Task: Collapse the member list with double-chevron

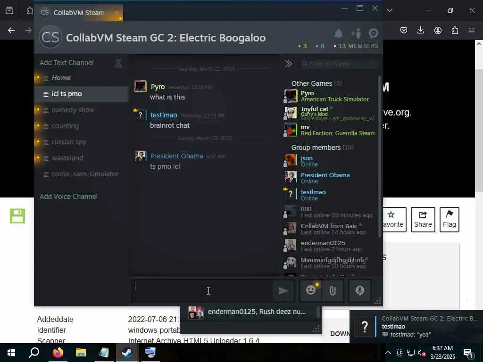Action: point(288,64)
